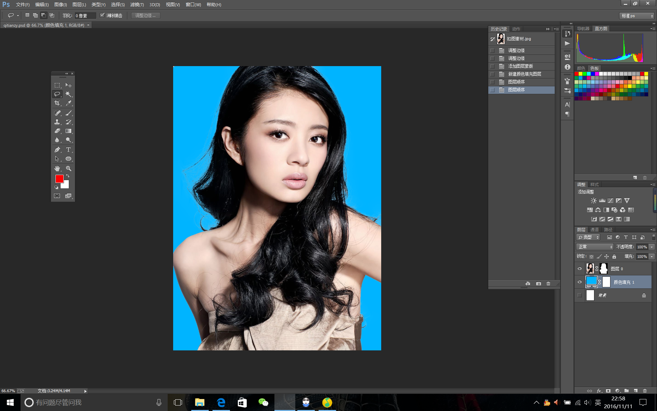This screenshot has width=657, height=411.
Task: Expand the opacity 不透明度 slider arrow
Action: (652, 247)
